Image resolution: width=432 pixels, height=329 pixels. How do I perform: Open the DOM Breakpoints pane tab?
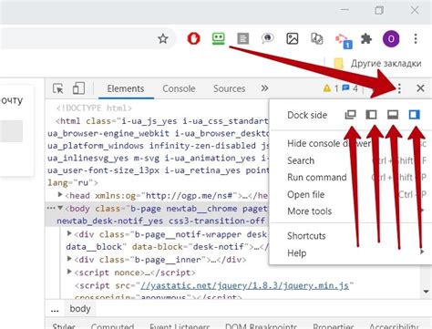coord(261,326)
